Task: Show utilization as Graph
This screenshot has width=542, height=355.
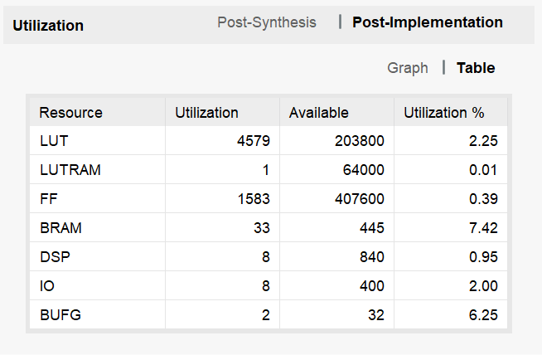Action: [x=408, y=68]
